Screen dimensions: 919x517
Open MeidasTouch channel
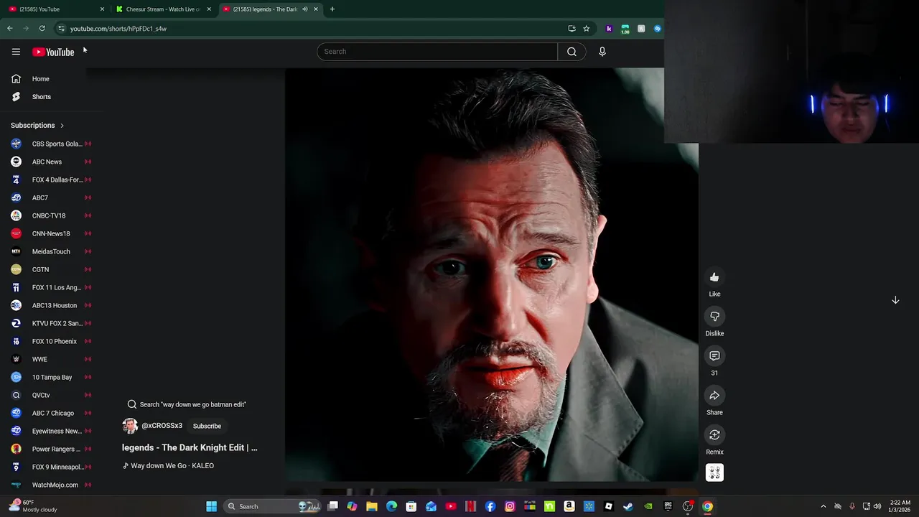(x=52, y=251)
